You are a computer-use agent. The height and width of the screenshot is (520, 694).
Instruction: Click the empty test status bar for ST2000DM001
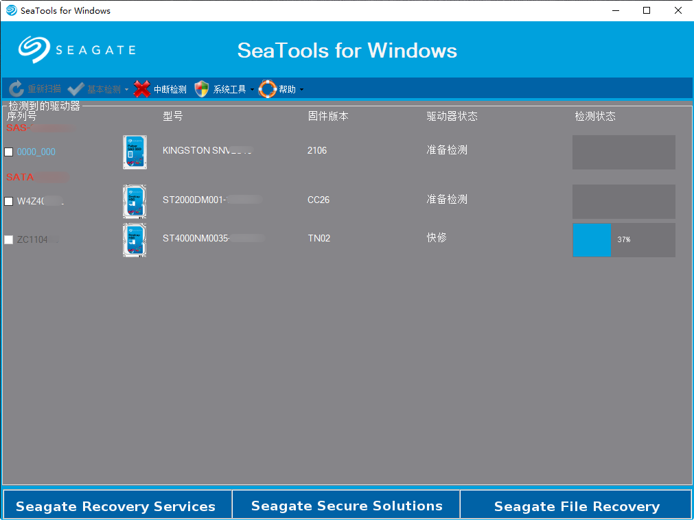(x=623, y=202)
